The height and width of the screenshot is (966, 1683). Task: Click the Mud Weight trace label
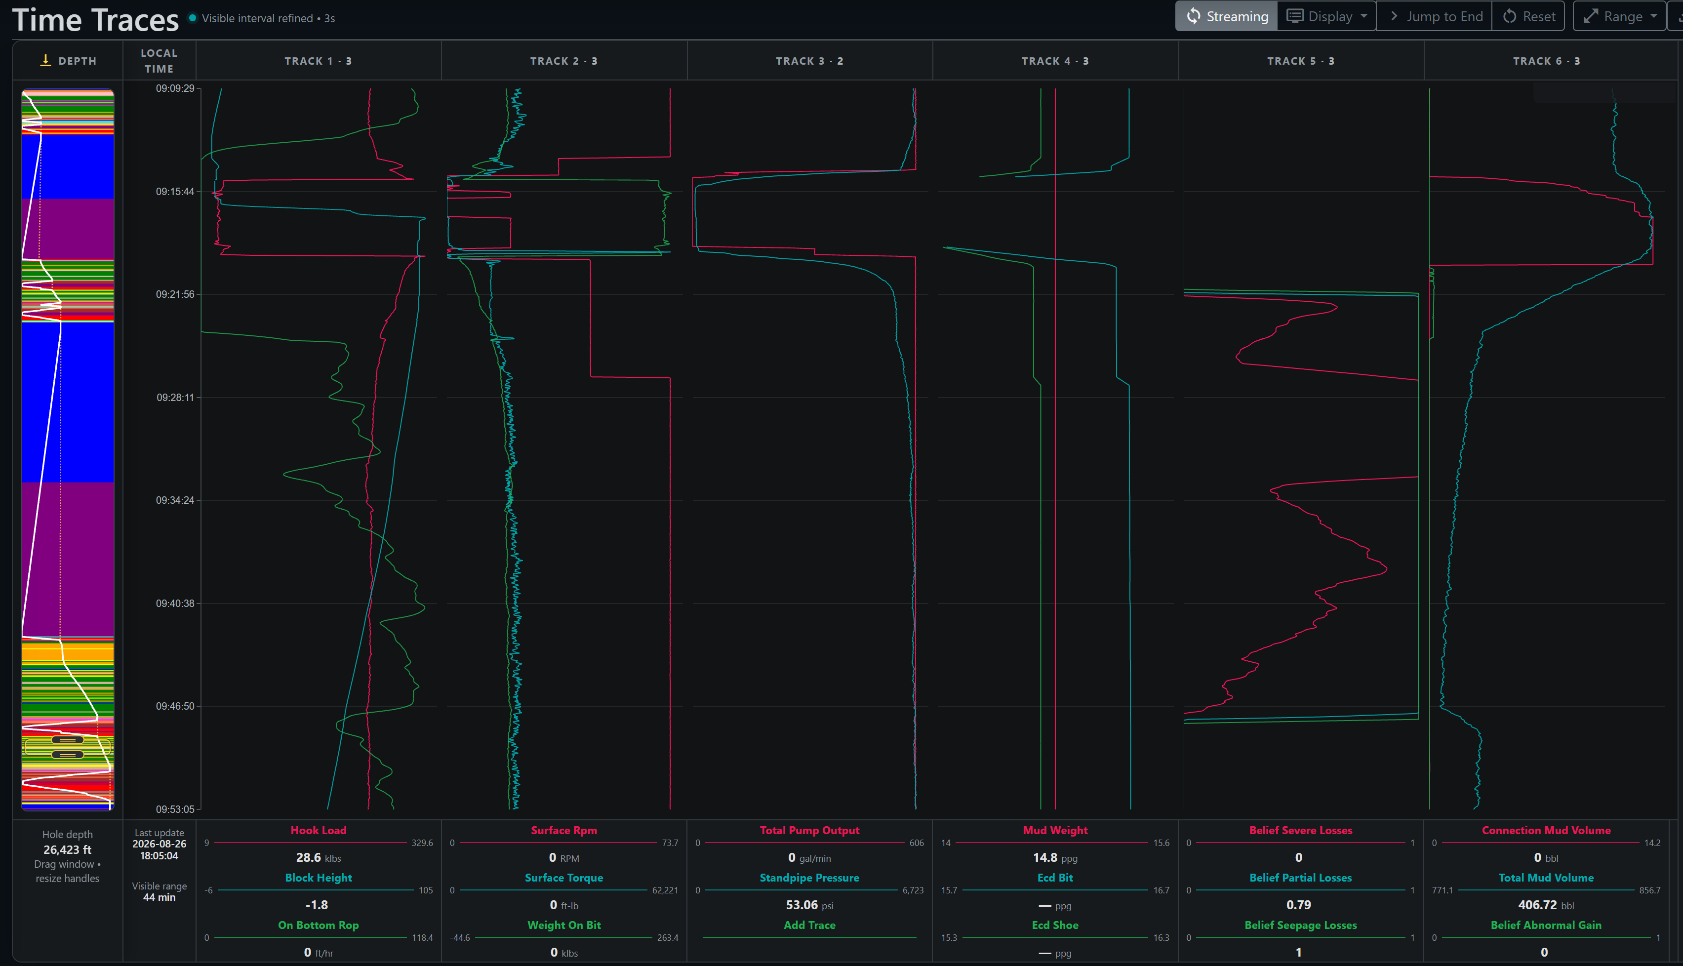1055,830
